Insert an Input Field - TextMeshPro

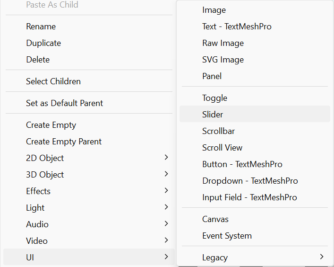[249, 197]
